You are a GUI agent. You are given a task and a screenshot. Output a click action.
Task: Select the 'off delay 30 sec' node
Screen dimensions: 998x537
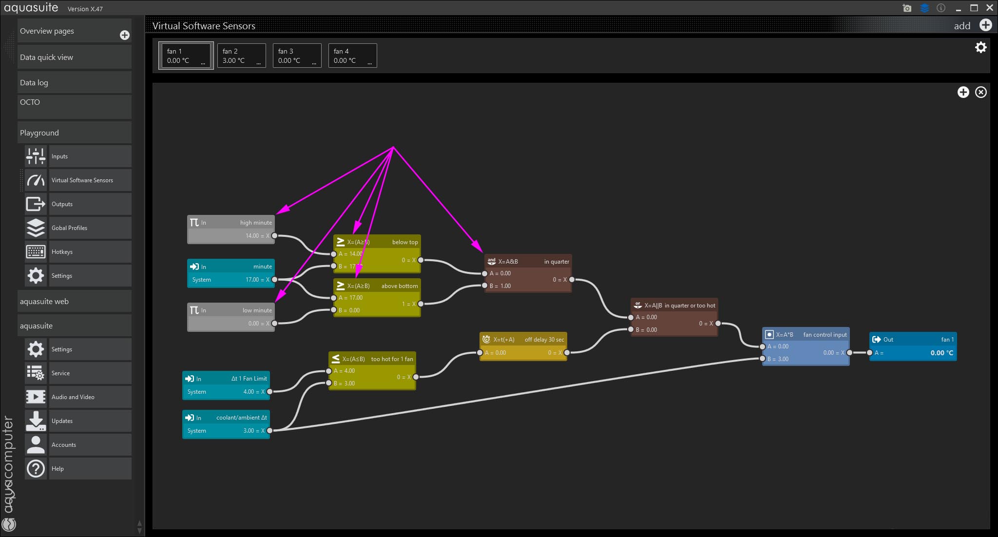pyautogui.click(x=523, y=340)
